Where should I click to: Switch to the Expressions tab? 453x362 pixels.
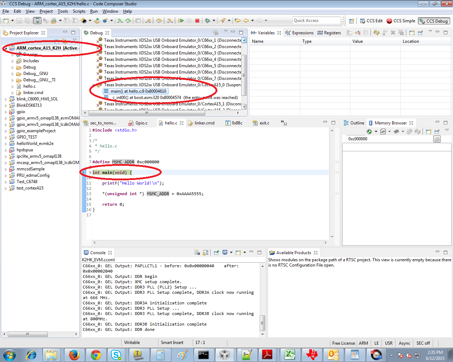(299, 33)
